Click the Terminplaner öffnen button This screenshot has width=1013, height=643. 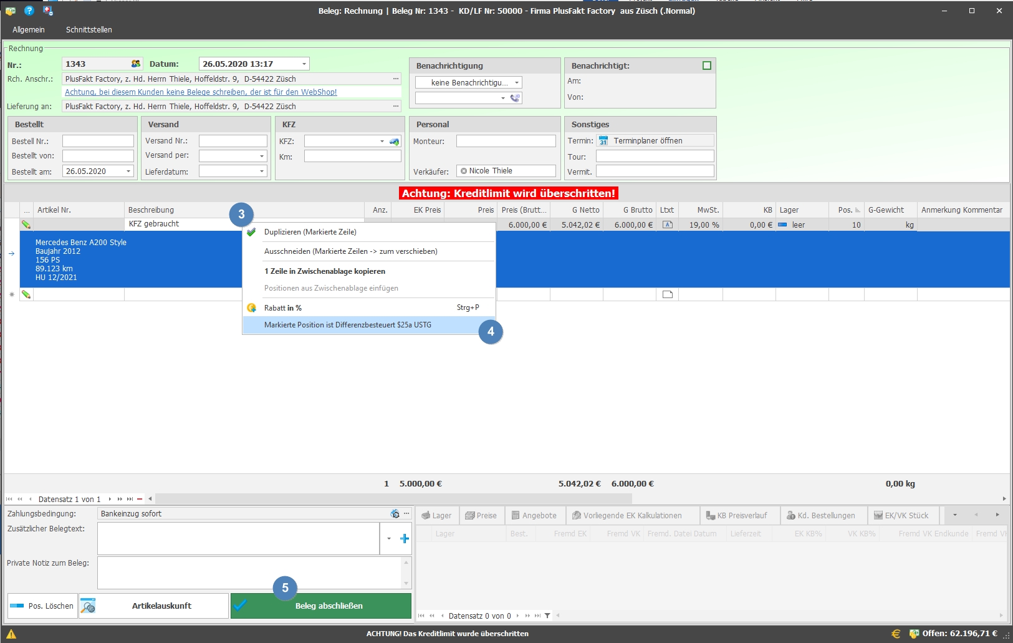655,141
